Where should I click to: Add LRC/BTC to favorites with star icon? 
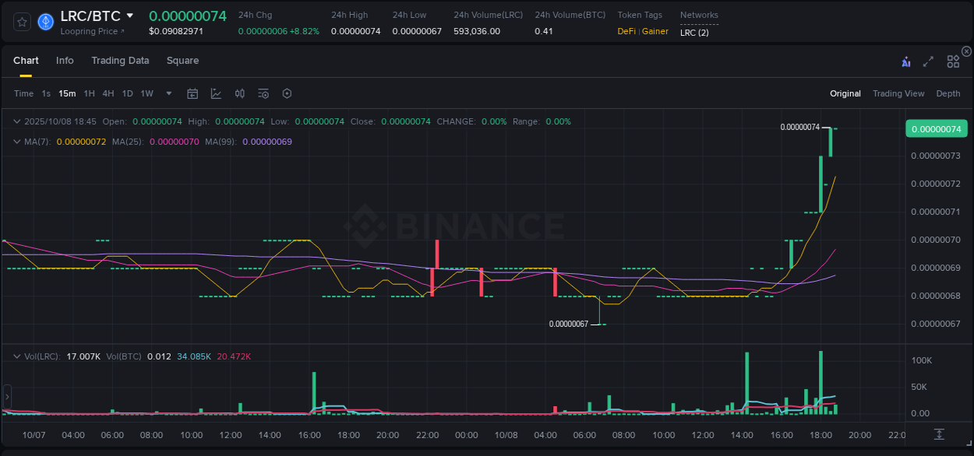[x=21, y=22]
